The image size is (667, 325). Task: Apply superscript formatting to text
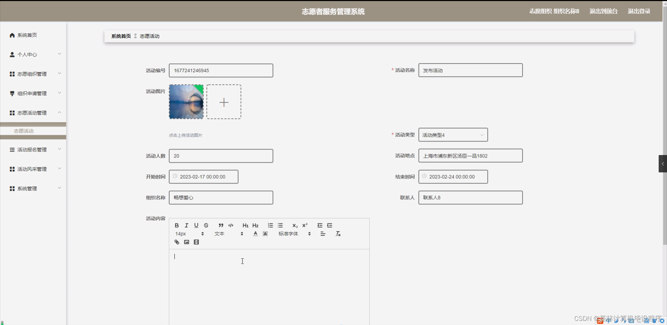click(x=305, y=225)
